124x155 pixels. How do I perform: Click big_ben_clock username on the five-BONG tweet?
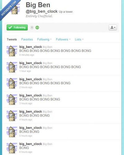click(x=31, y=79)
